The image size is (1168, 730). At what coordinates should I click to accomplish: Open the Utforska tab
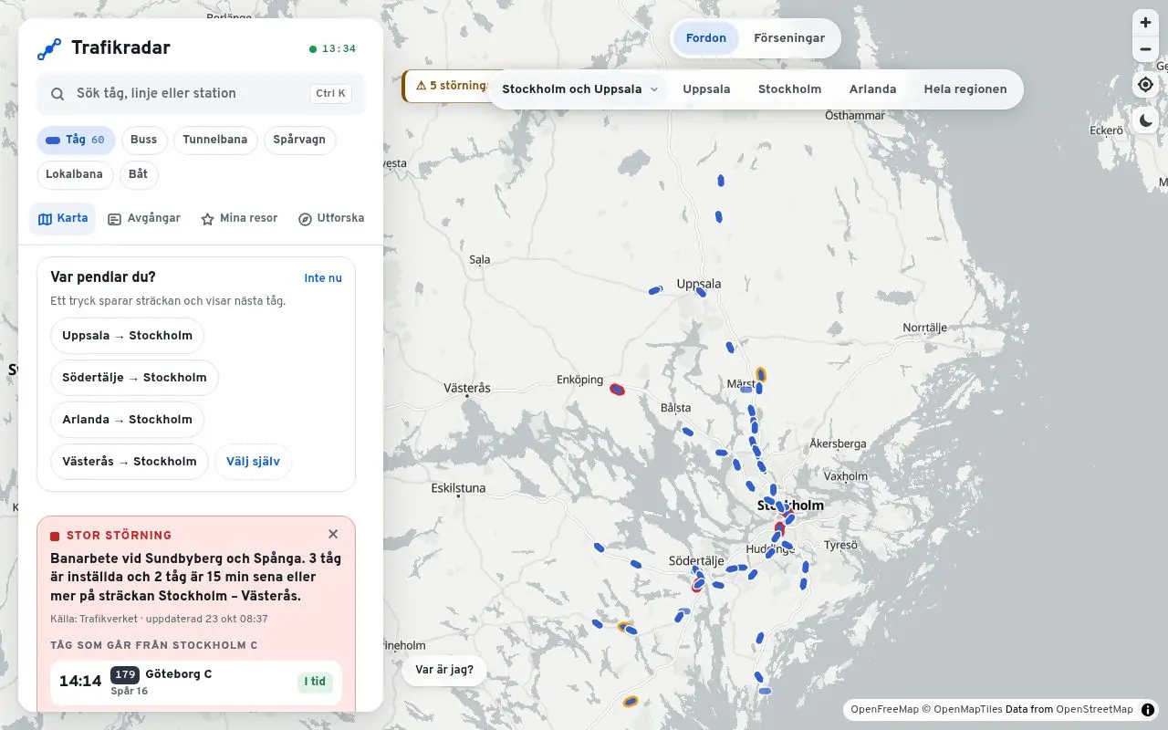pos(331,219)
